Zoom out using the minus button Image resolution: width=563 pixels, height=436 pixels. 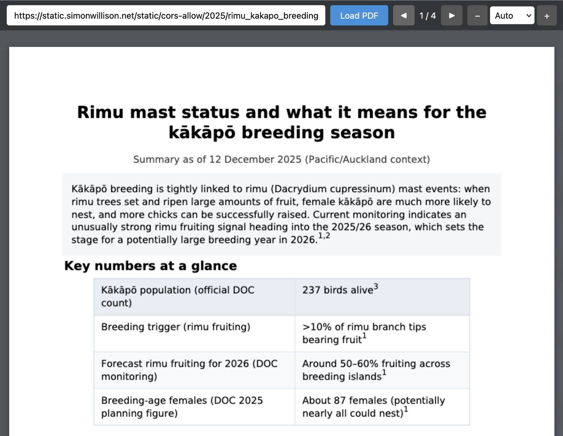click(x=477, y=15)
